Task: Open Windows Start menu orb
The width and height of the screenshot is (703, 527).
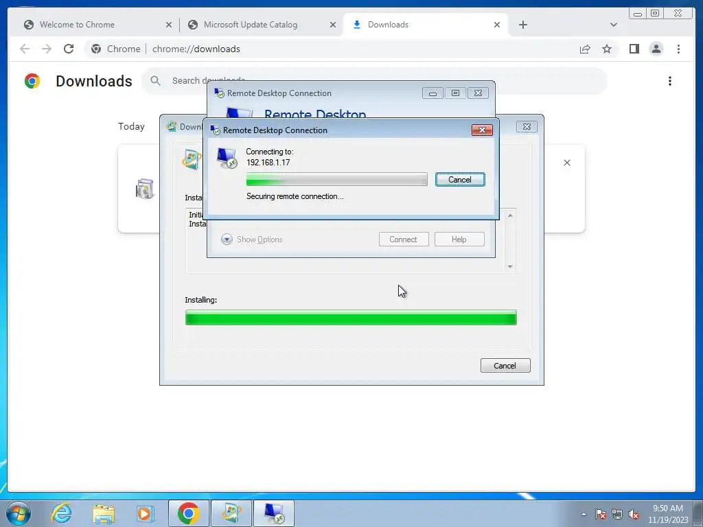Action: tap(19, 513)
